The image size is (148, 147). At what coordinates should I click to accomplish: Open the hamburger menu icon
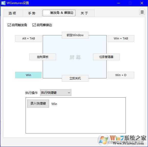pyautogui.click(x=142, y=12)
